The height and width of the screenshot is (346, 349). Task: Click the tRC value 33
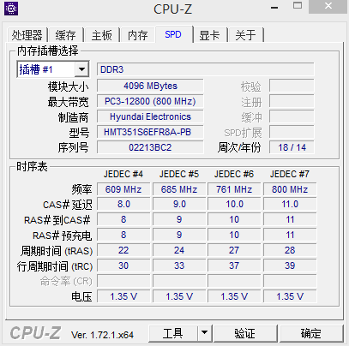[179, 265]
